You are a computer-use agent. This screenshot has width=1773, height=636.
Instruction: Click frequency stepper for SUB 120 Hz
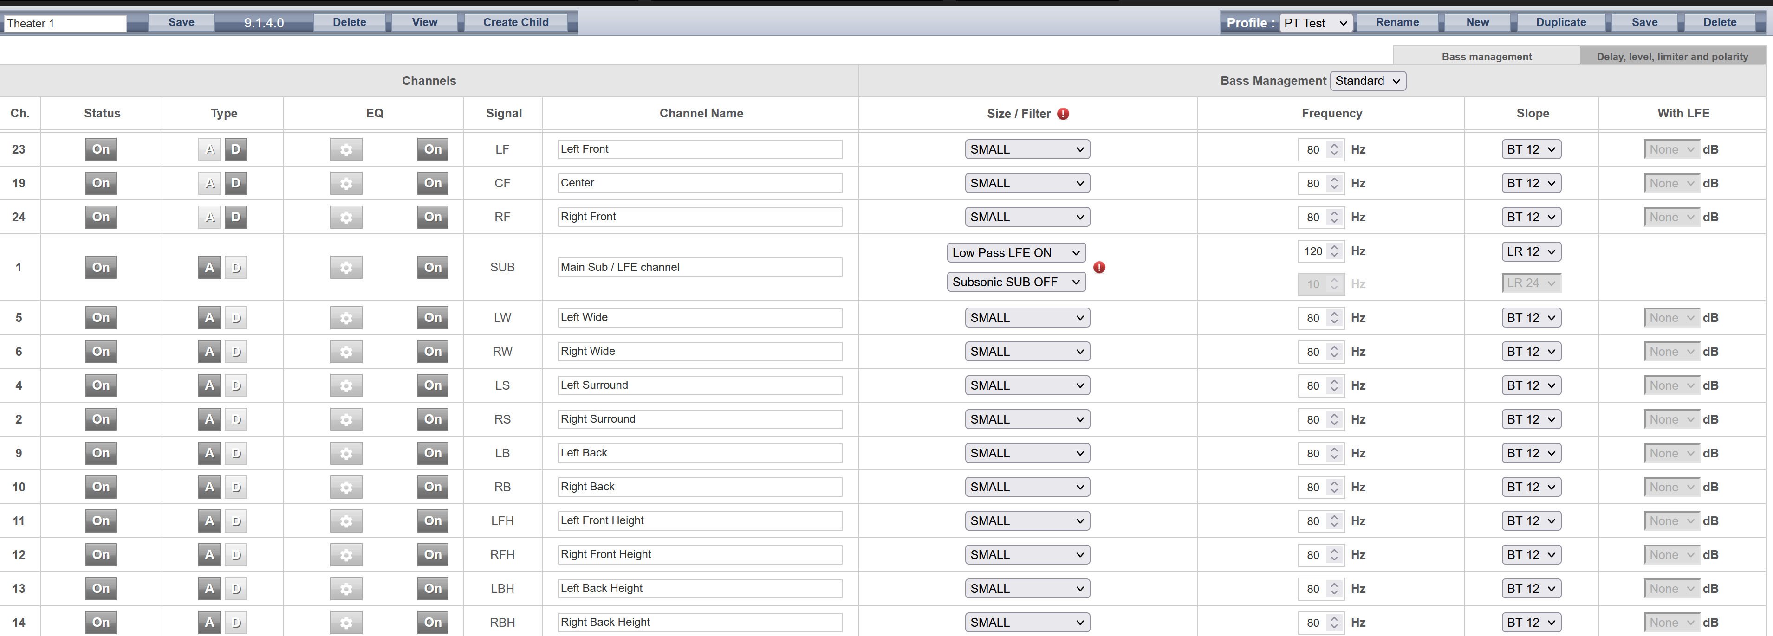(1334, 251)
